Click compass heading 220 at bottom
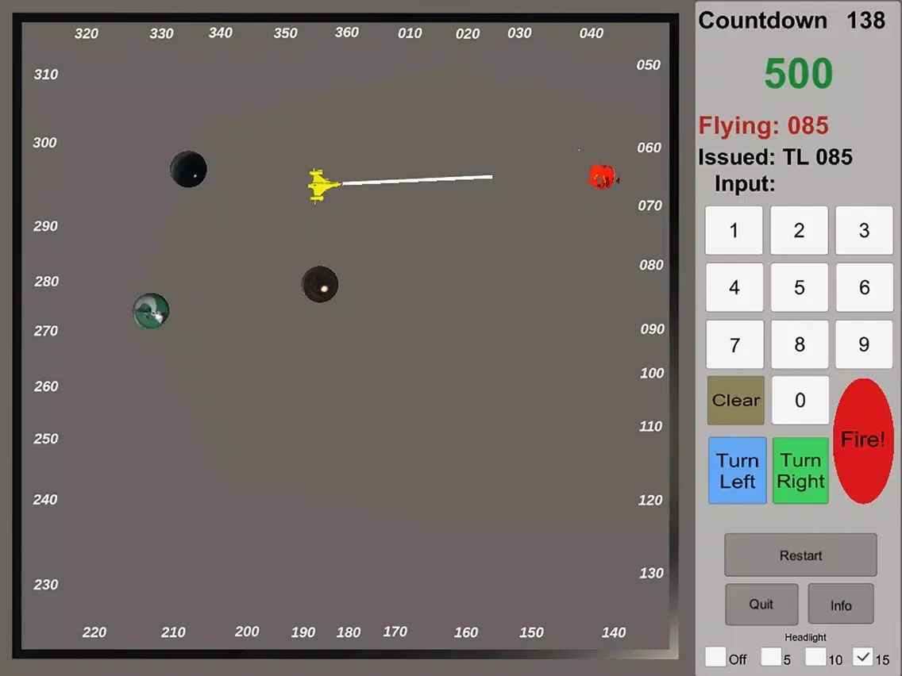 pos(94,632)
